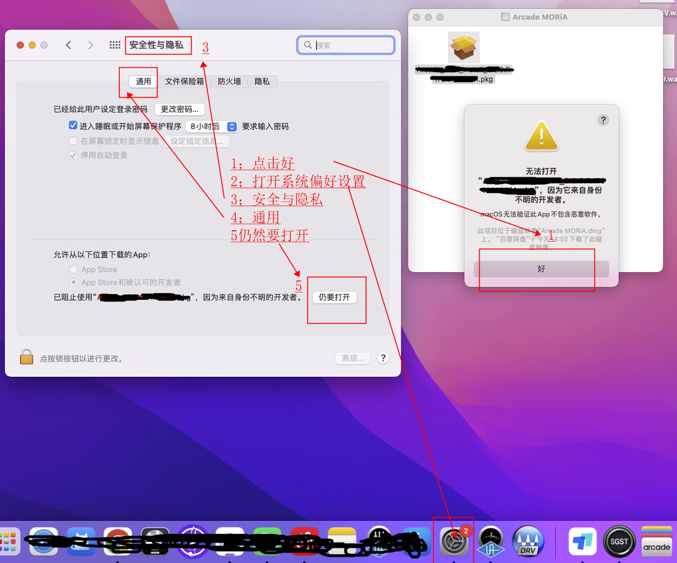Open System Preferences from the Dock
This screenshot has width=677, height=563.
[454, 541]
